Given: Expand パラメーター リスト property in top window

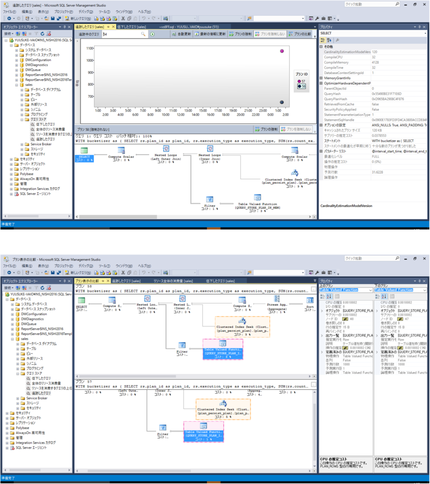Looking at the screenshot, I should pos(321,151).
